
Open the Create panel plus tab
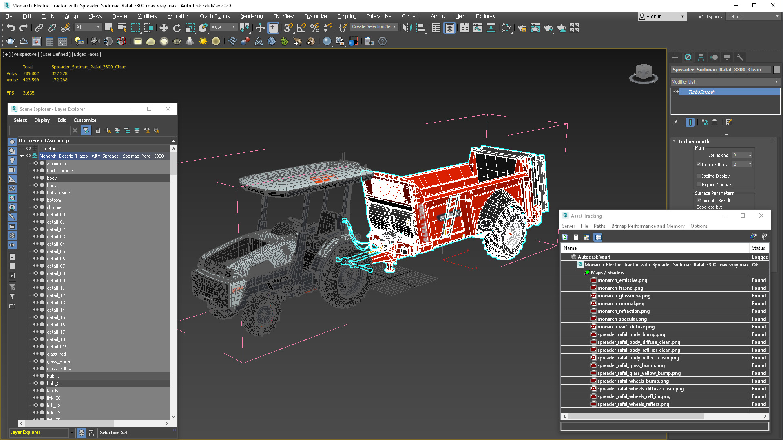coord(675,57)
